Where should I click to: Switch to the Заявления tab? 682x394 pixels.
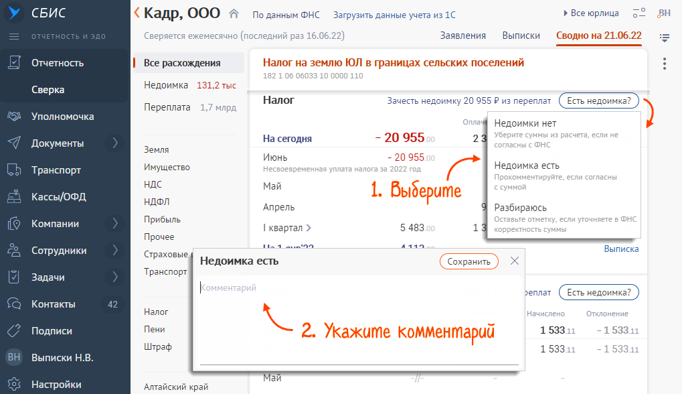click(x=463, y=36)
